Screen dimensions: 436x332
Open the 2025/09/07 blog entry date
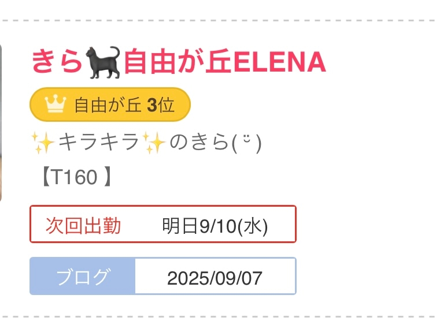pos(215,278)
